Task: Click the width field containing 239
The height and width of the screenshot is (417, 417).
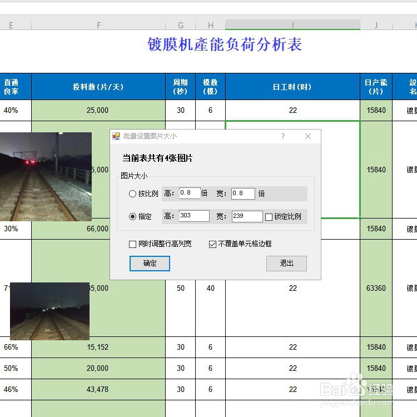Action: click(x=247, y=216)
